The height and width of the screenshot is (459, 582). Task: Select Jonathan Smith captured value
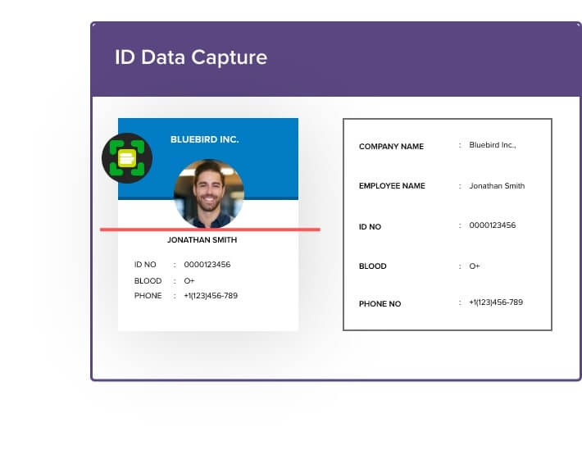[x=497, y=186]
